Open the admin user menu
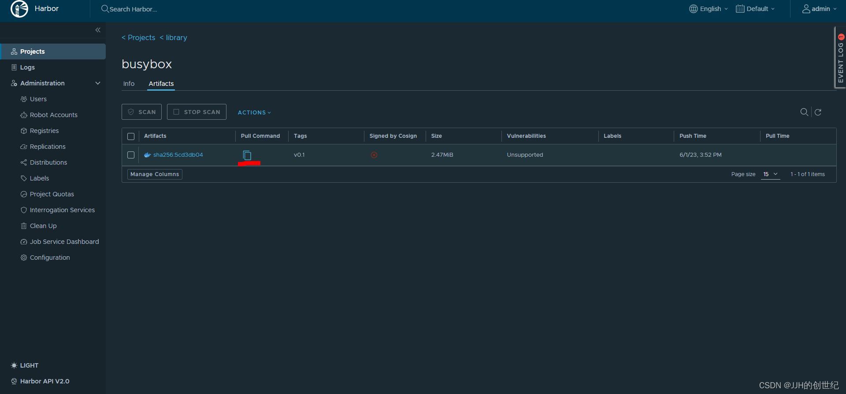 point(819,9)
